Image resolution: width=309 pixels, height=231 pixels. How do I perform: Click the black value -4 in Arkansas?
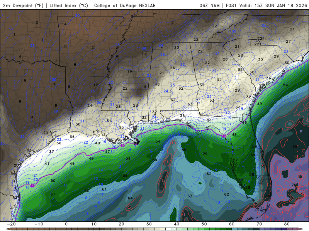tap(64, 24)
